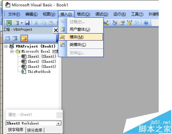The image size is (172, 134).
Task: Open the 编辑(E) menu
Action: (x=31, y=14)
